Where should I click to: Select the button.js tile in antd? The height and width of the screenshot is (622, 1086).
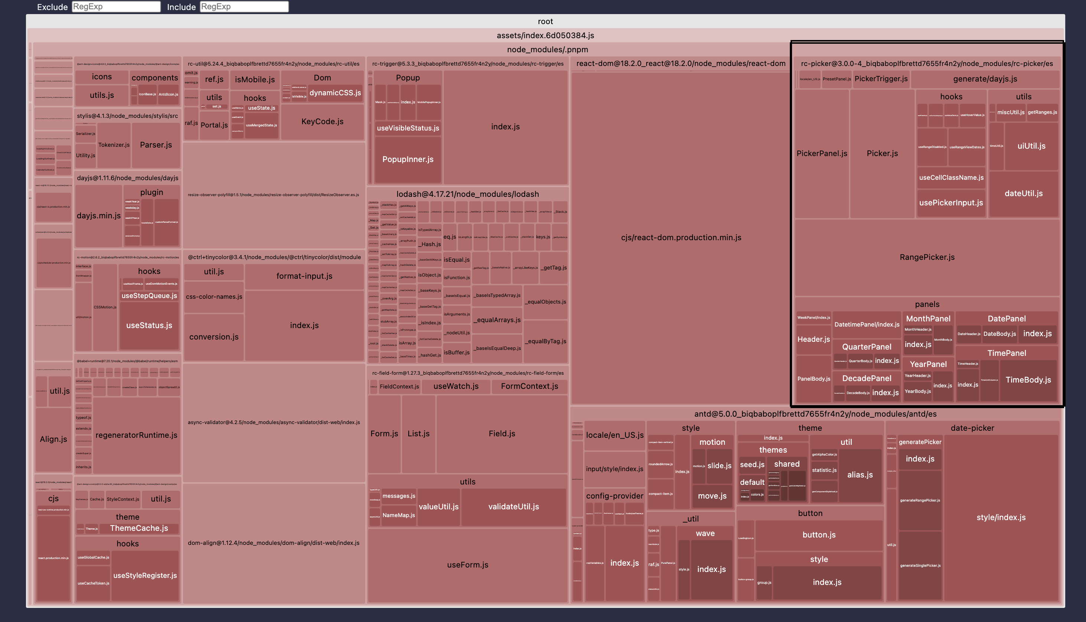click(x=818, y=535)
